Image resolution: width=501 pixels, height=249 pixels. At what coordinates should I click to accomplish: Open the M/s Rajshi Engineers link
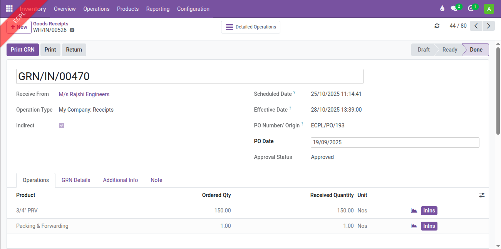84,94
